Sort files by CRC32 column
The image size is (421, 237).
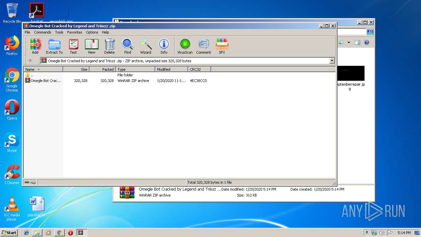click(199, 69)
